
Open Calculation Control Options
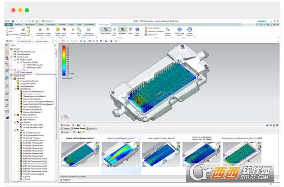pyautogui.click(x=89, y=32)
